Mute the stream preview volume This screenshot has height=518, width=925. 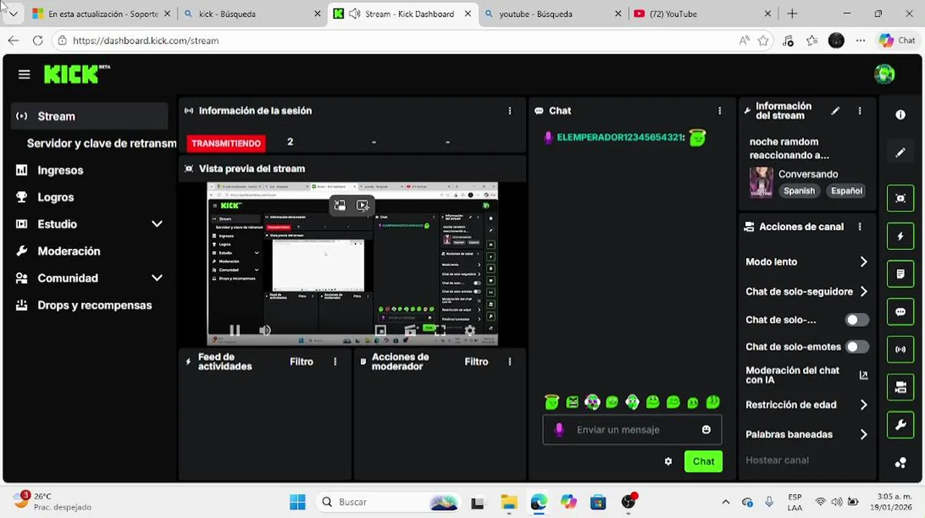pyautogui.click(x=265, y=331)
